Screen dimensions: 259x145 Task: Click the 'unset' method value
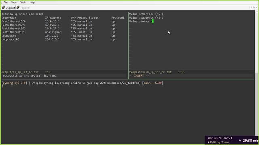[x=81, y=32]
